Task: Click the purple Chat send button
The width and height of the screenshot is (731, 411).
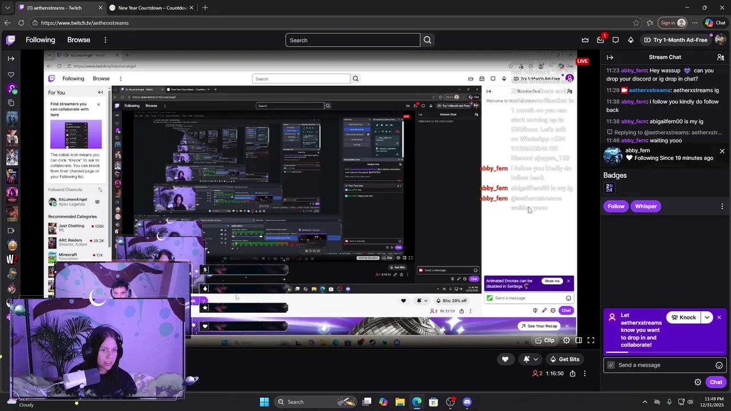Action: 716,382
